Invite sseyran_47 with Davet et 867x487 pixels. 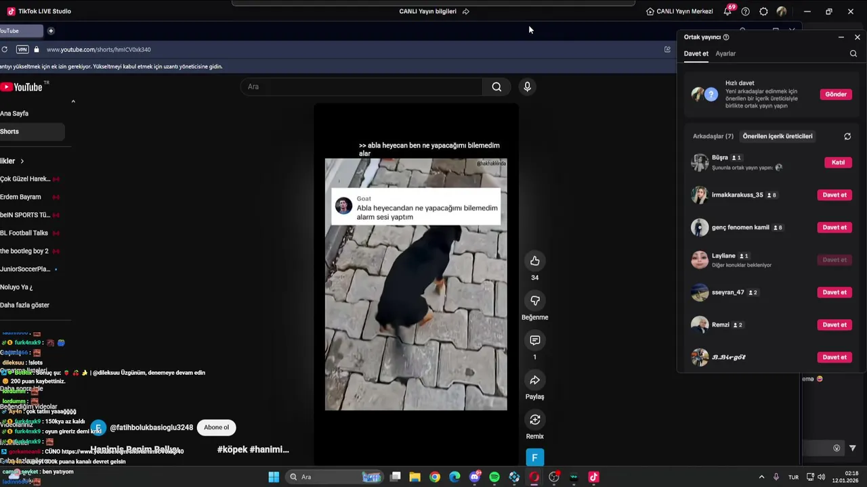point(834,292)
